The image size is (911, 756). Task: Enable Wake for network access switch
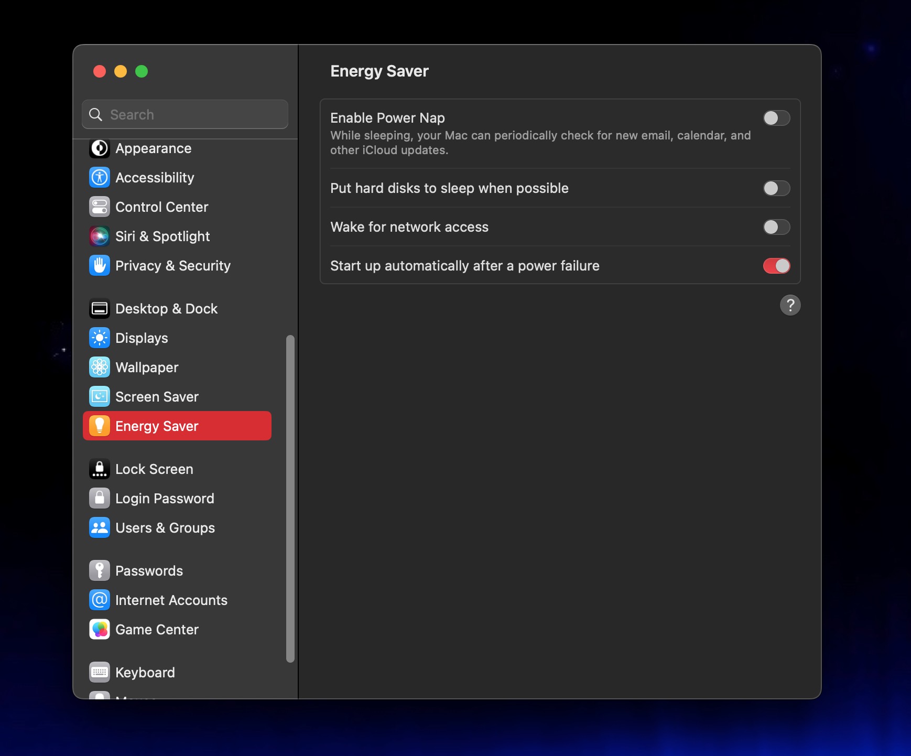click(776, 227)
